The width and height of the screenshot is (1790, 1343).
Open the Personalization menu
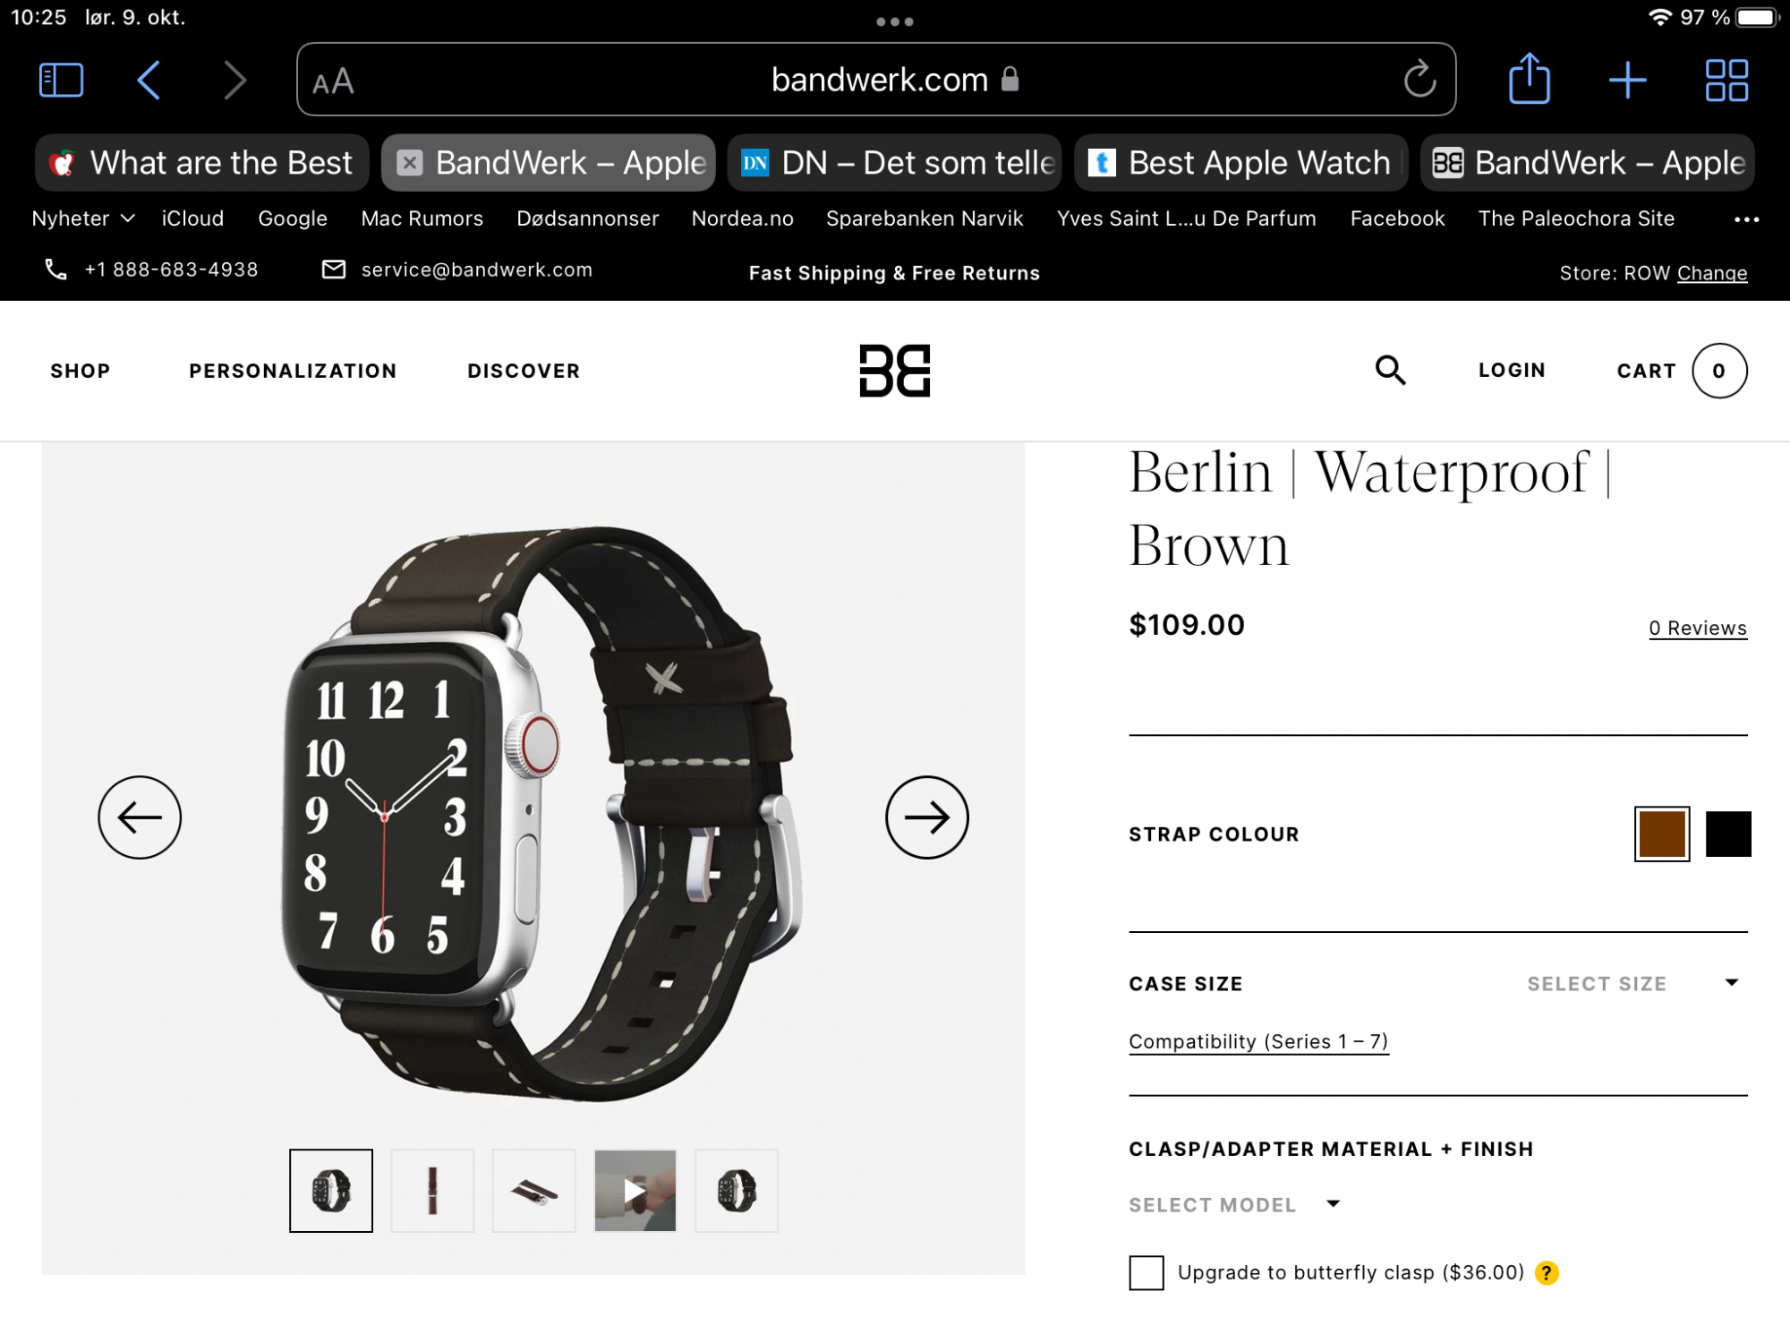[x=293, y=371]
